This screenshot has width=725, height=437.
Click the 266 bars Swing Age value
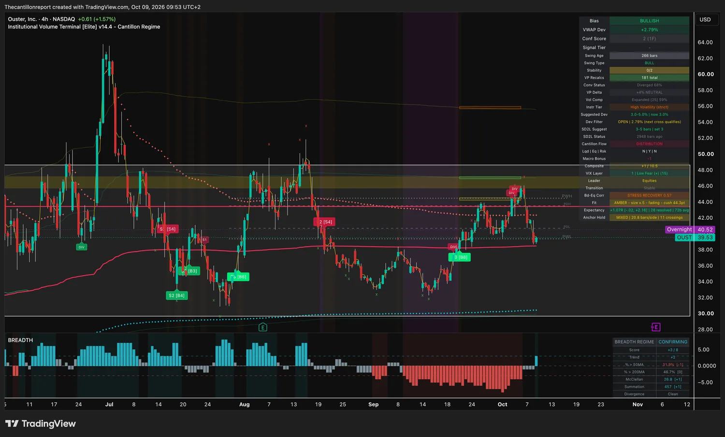[x=649, y=56]
